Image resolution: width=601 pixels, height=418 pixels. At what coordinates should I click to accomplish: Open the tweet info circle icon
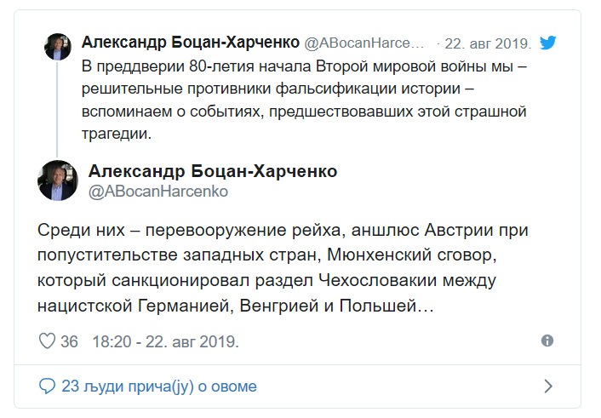point(547,341)
